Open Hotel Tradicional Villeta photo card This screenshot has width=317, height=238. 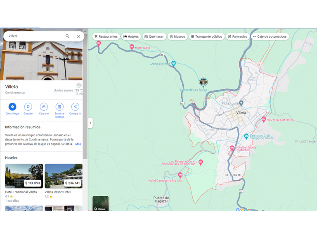(24, 176)
